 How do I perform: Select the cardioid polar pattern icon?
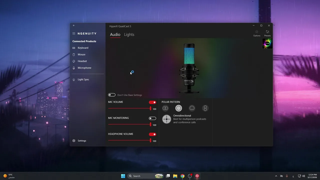click(192, 108)
